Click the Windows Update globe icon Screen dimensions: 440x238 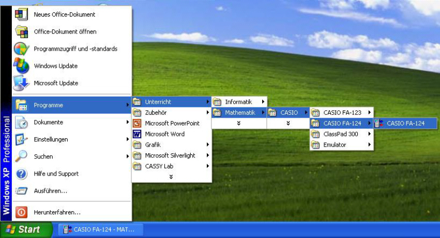(x=21, y=66)
